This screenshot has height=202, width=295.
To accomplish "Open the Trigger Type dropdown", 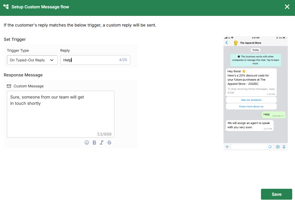I will pos(32,60).
